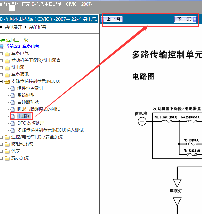
Task: Open the 自诊断功能 page
Action: [x=28, y=102]
